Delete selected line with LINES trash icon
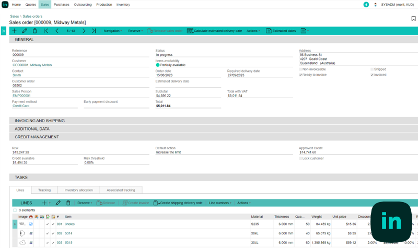Image resolution: width=418 pixels, height=248 pixels. tap(68, 203)
